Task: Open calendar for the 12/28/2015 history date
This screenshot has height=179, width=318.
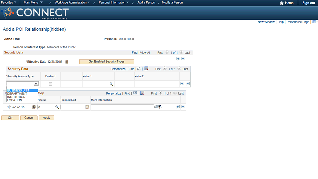Action: [34, 107]
